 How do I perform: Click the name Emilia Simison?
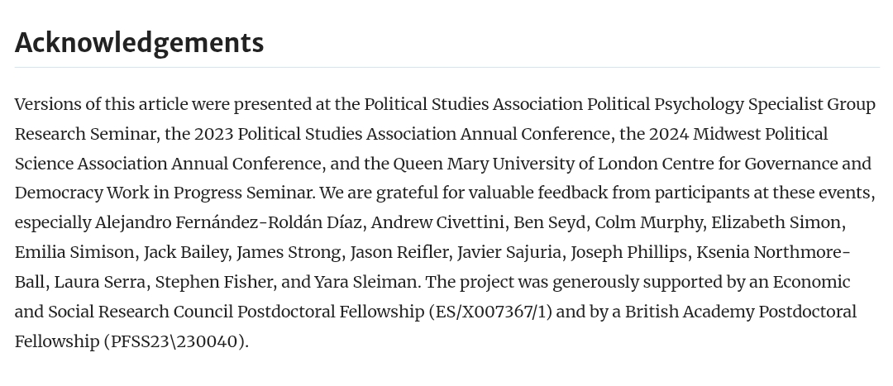74,253
